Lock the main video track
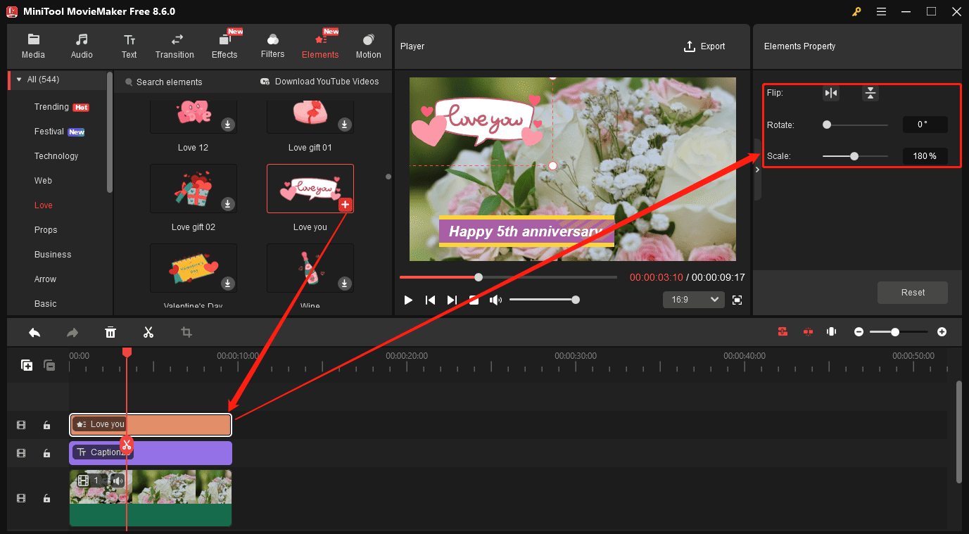This screenshot has width=969, height=534. (x=46, y=498)
